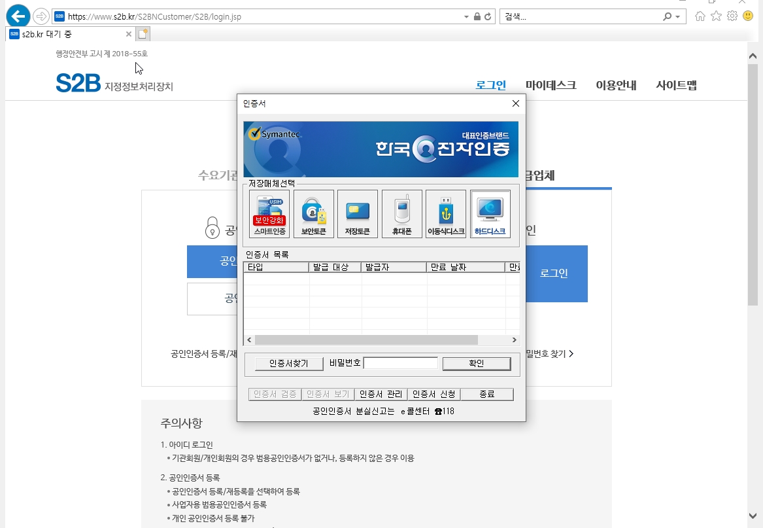Click the Symantec 한국전자인증 banner
Image resolution: width=763 pixels, height=528 pixels.
[x=381, y=149]
